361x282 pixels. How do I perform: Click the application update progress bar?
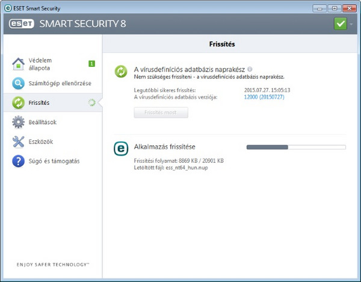[x=296, y=147]
